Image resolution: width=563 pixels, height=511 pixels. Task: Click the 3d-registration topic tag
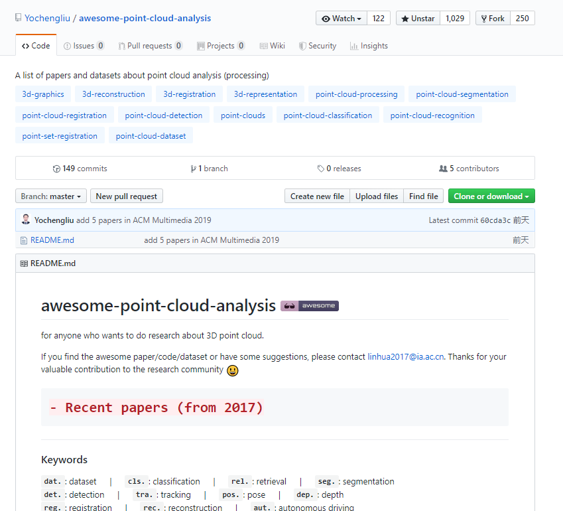[190, 94]
